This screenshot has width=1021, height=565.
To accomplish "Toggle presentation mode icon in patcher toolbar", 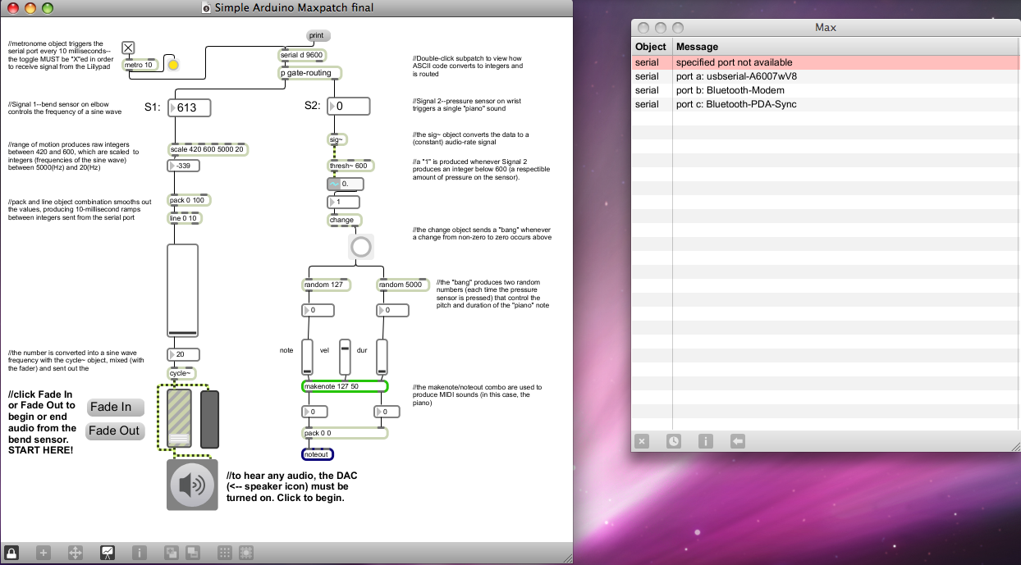I will click(x=108, y=554).
